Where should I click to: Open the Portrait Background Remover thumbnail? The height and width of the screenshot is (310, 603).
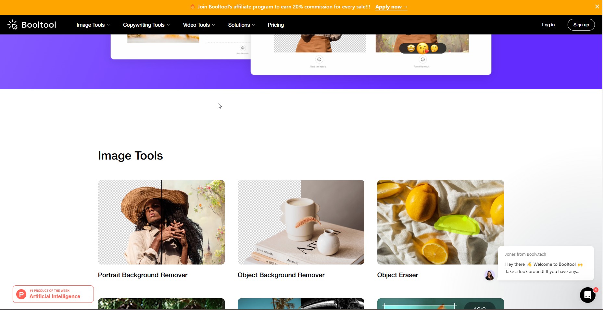pos(161,222)
